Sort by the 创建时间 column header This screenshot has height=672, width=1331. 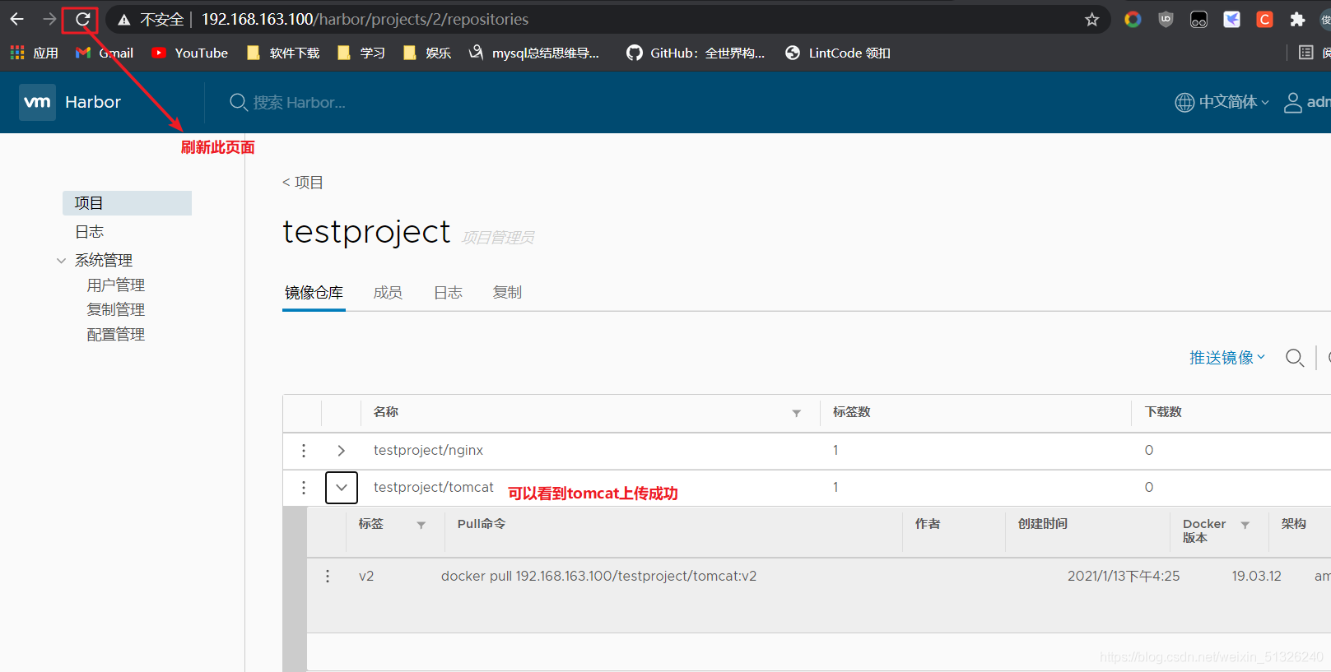[x=1042, y=524]
